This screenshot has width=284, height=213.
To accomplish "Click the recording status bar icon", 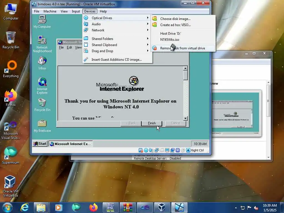I will [x=172, y=150].
